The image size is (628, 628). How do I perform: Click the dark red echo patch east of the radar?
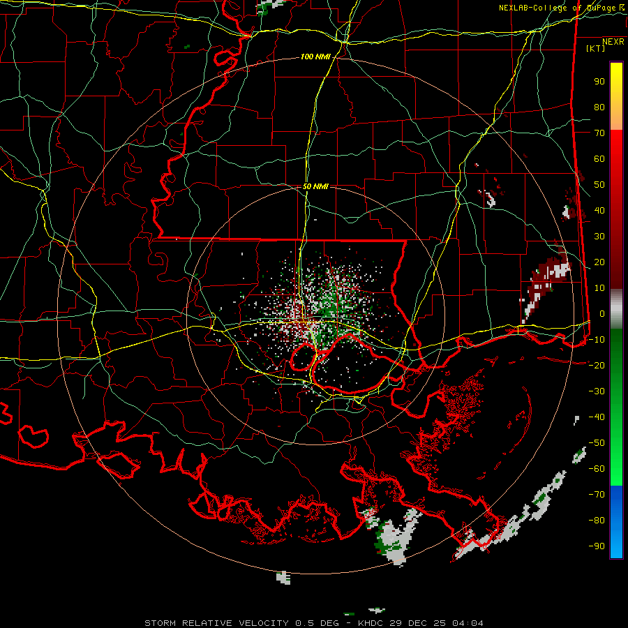coord(546,281)
